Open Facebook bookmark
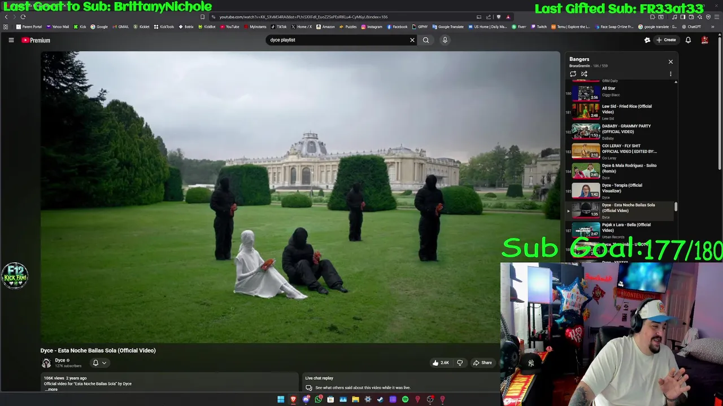 pos(398,27)
